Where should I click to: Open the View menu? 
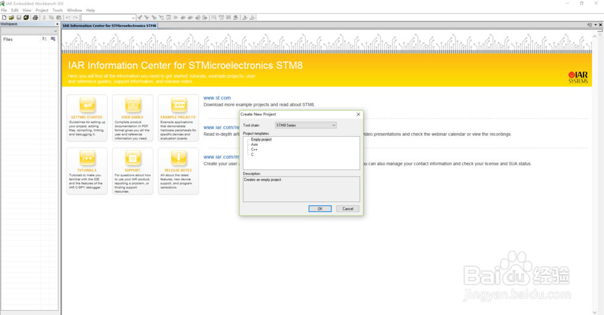point(27,10)
